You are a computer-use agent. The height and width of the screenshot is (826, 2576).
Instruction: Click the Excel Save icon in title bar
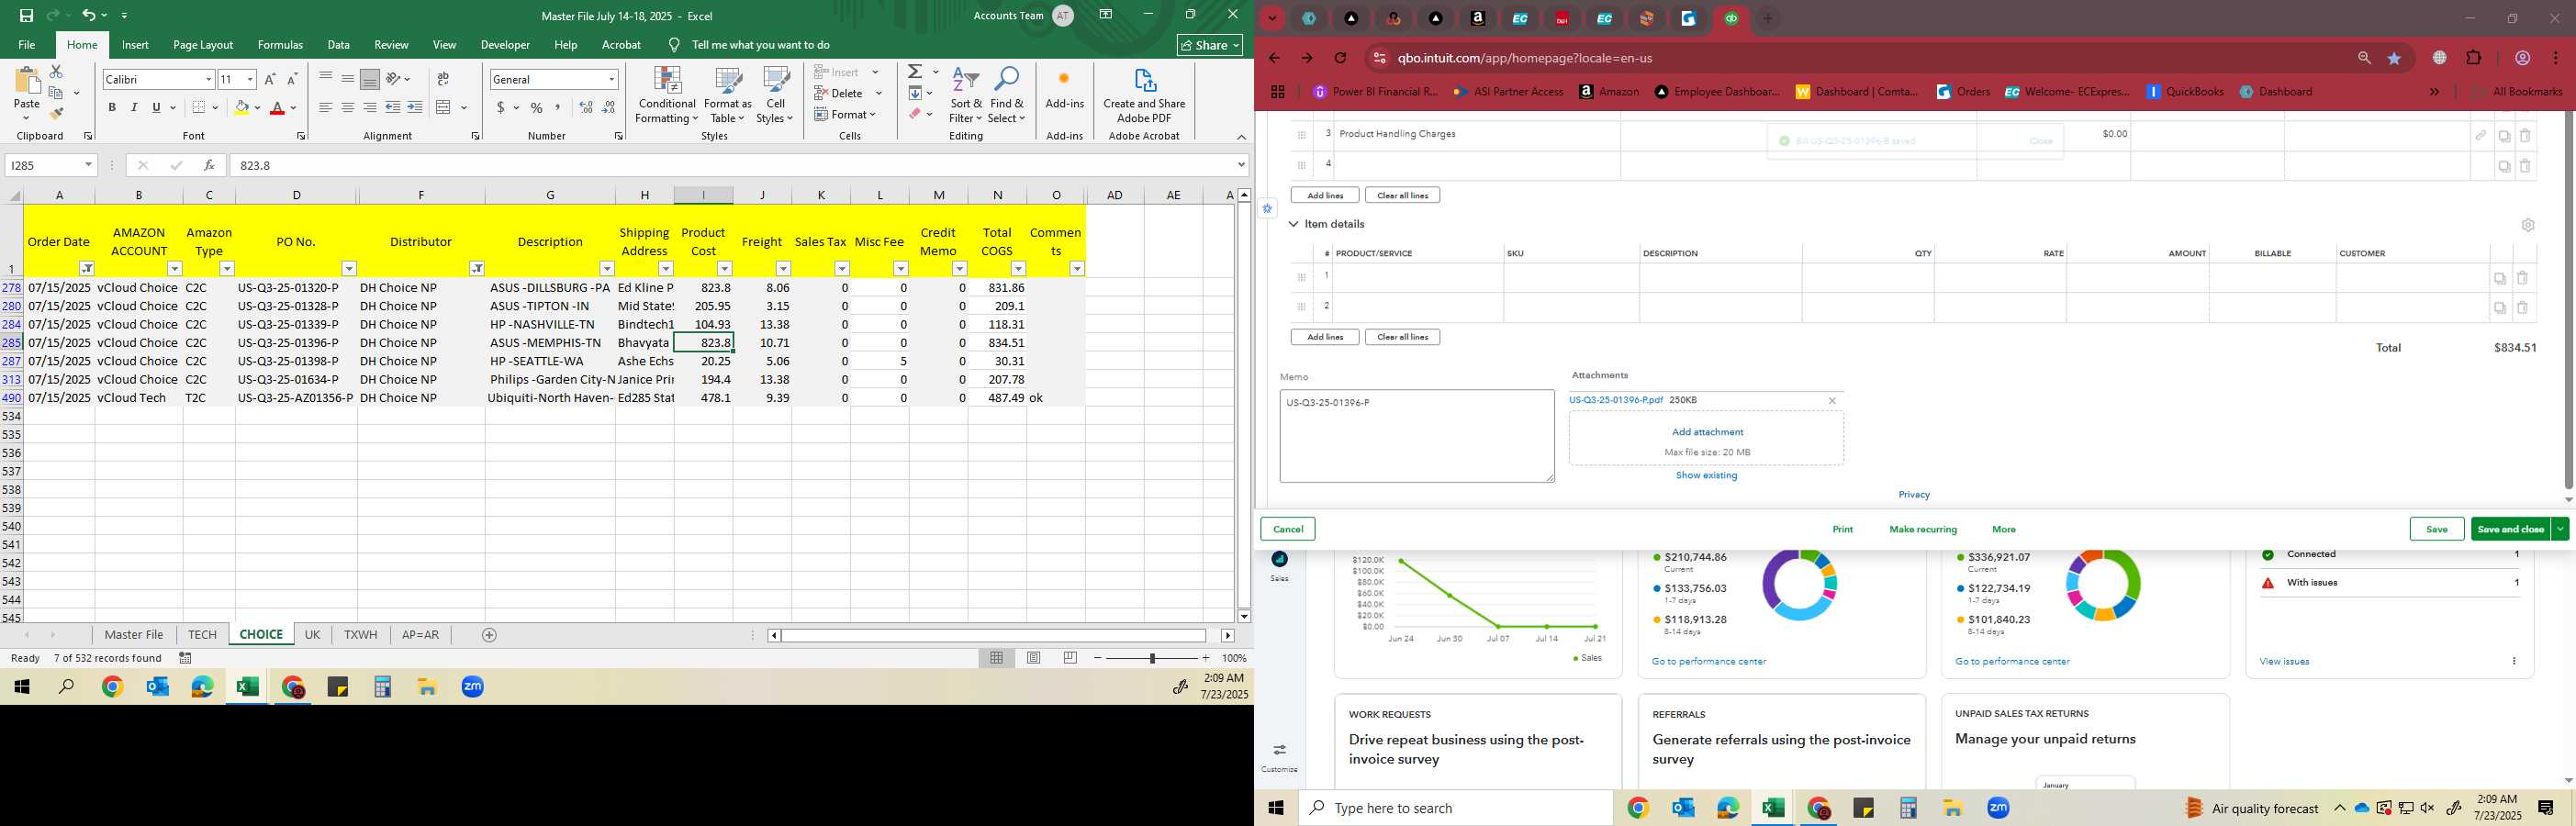click(26, 16)
